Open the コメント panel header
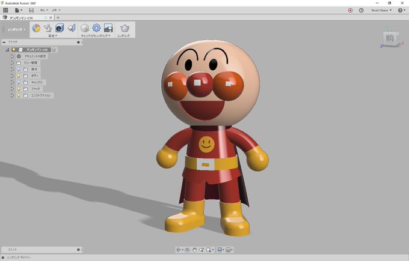 pyautogui.click(x=42, y=250)
